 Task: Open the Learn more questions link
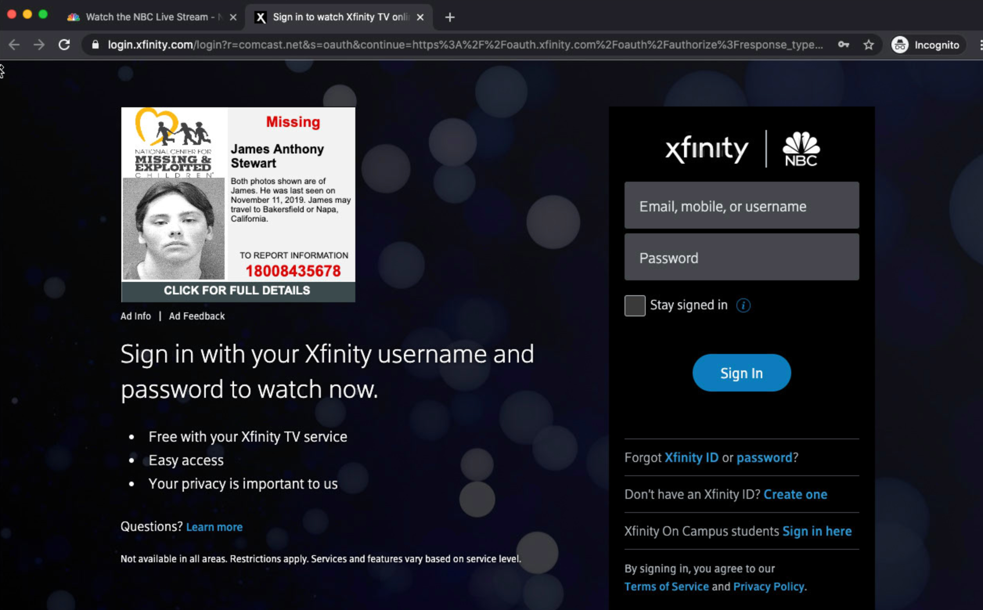[x=214, y=527]
